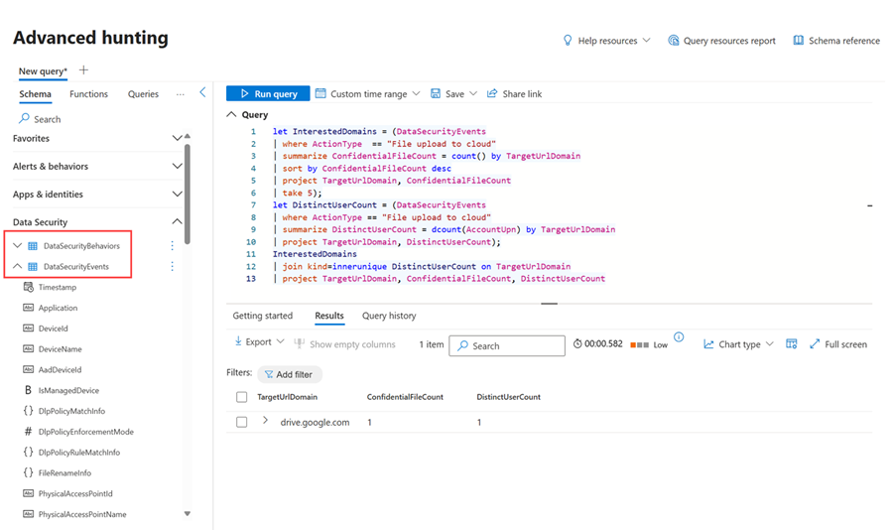The image size is (893, 530).
Task: Click the Run query button
Action: [x=268, y=93]
